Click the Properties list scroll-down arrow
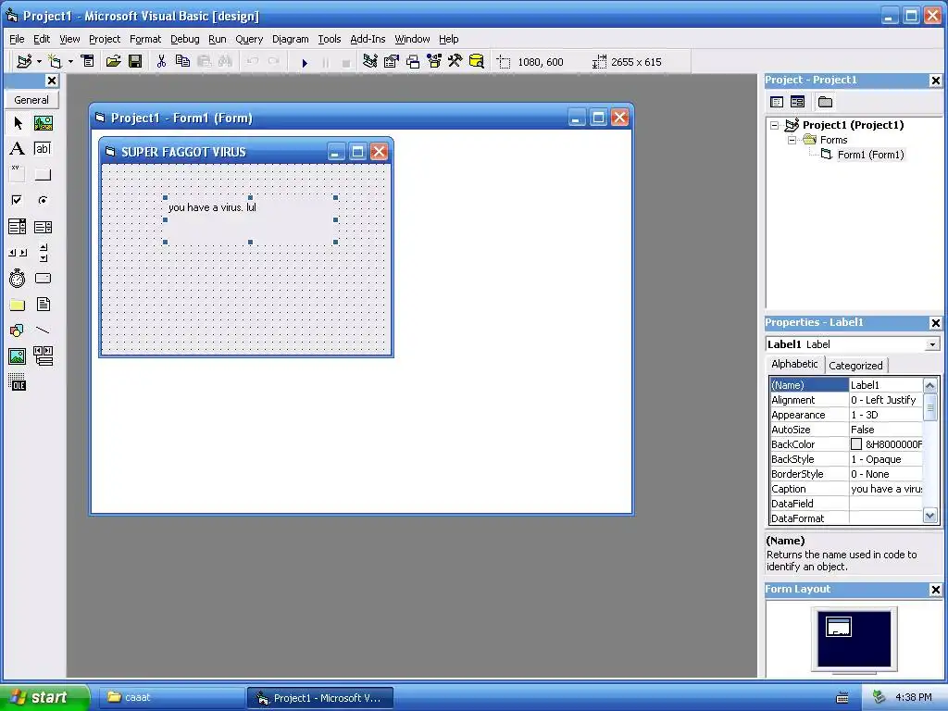The height and width of the screenshot is (711, 948). point(929,517)
